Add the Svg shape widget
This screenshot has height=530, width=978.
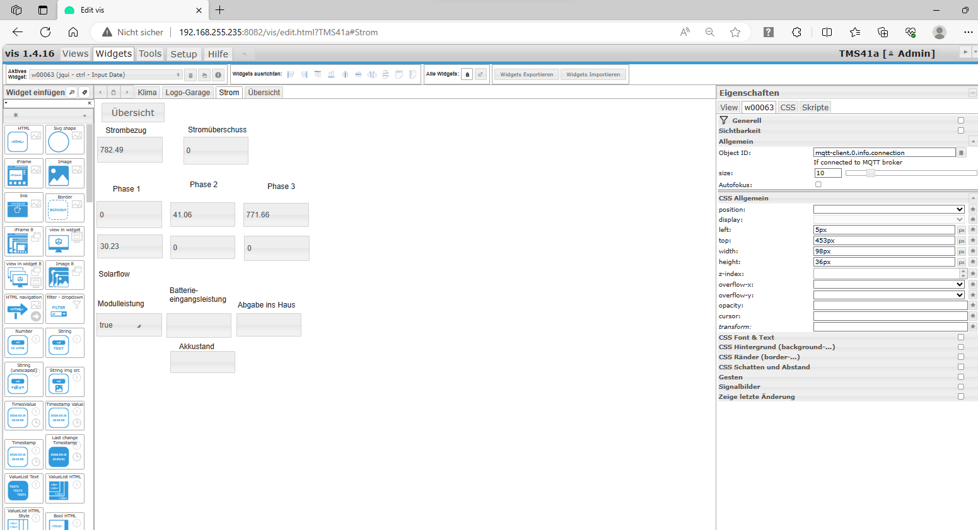click(65, 139)
